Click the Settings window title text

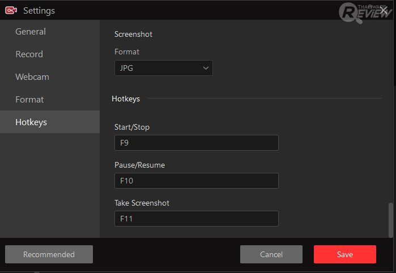(x=39, y=11)
